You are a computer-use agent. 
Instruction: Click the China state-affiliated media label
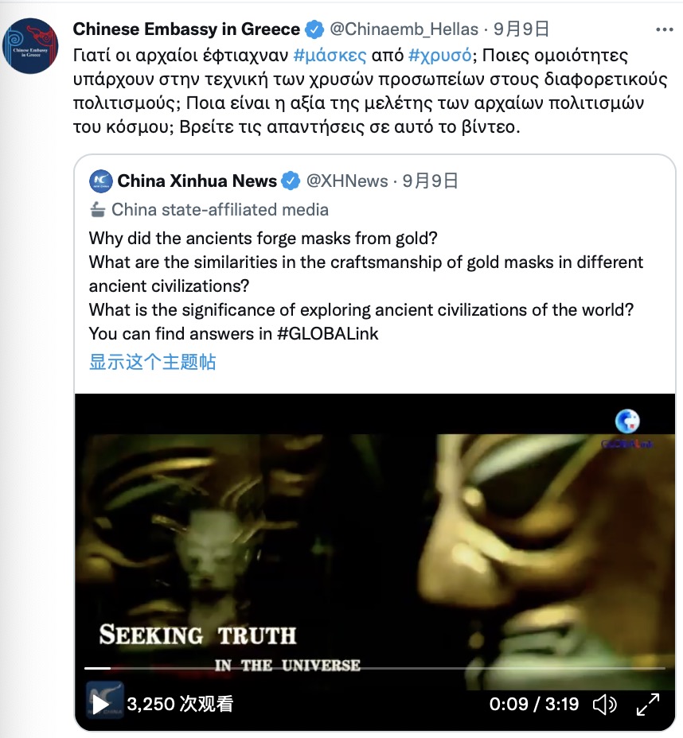(220, 210)
